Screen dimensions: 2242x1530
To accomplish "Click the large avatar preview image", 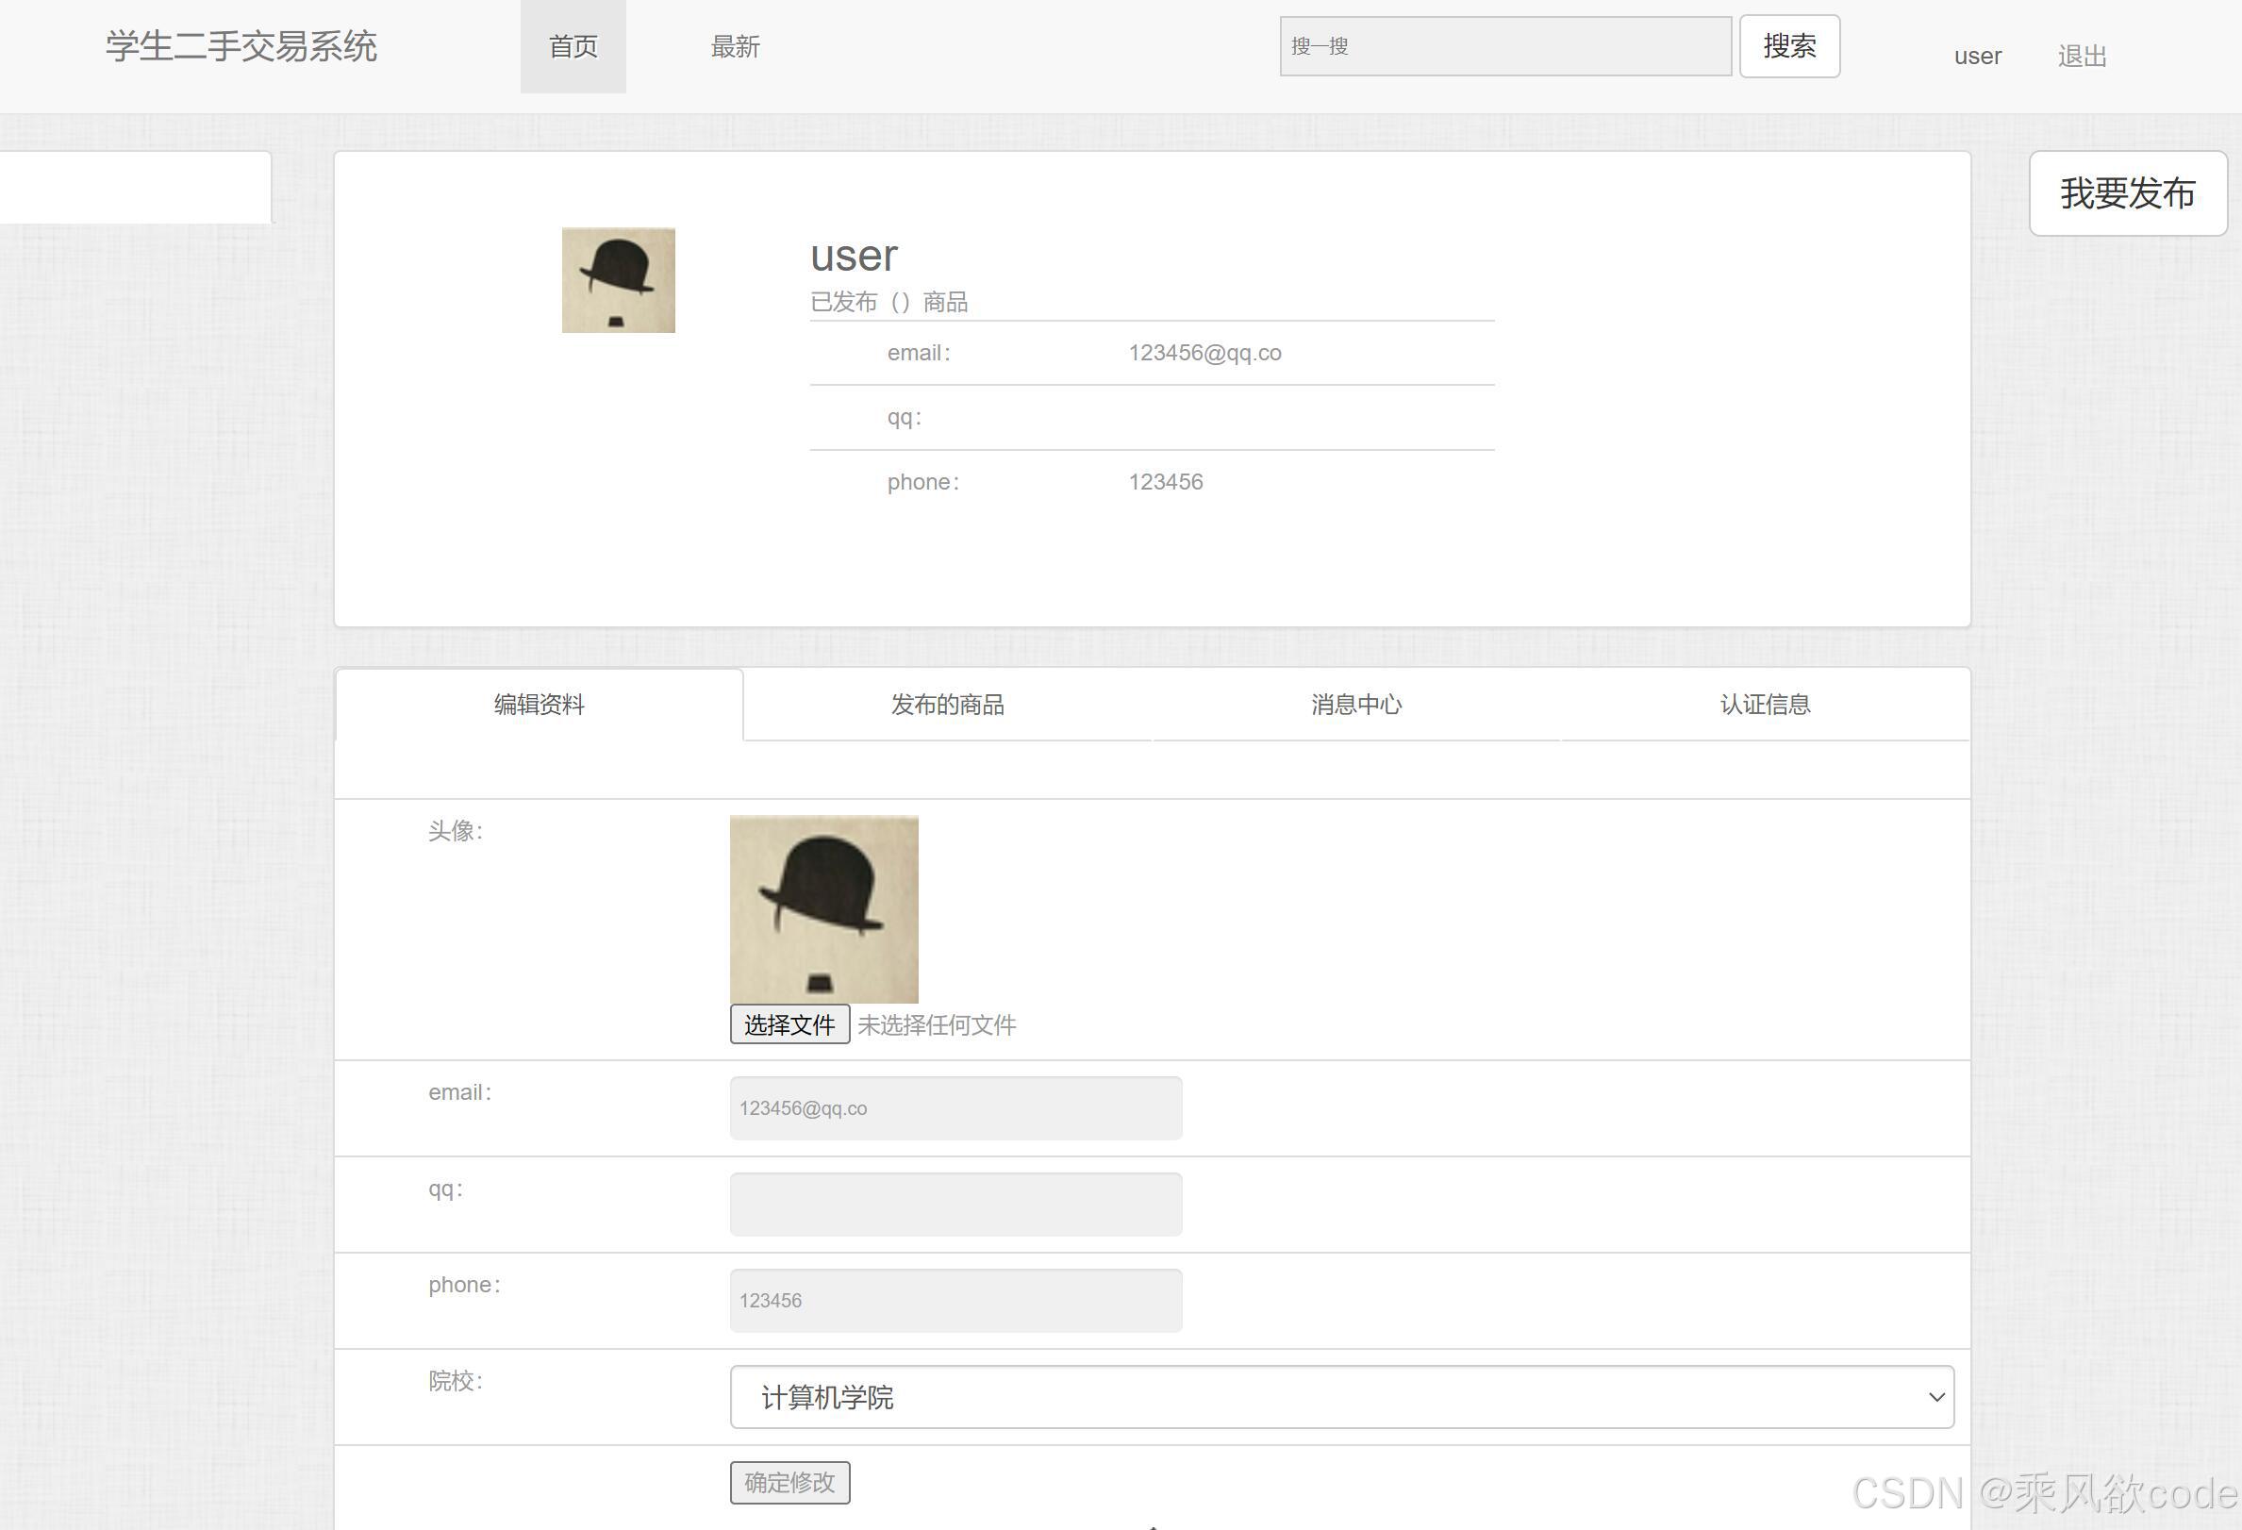I will pos(823,908).
